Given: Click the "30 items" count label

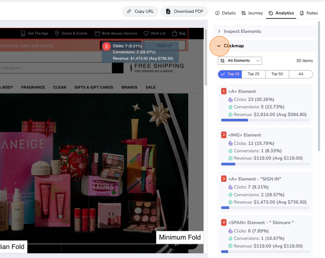Looking at the screenshot, I should click(x=304, y=61).
